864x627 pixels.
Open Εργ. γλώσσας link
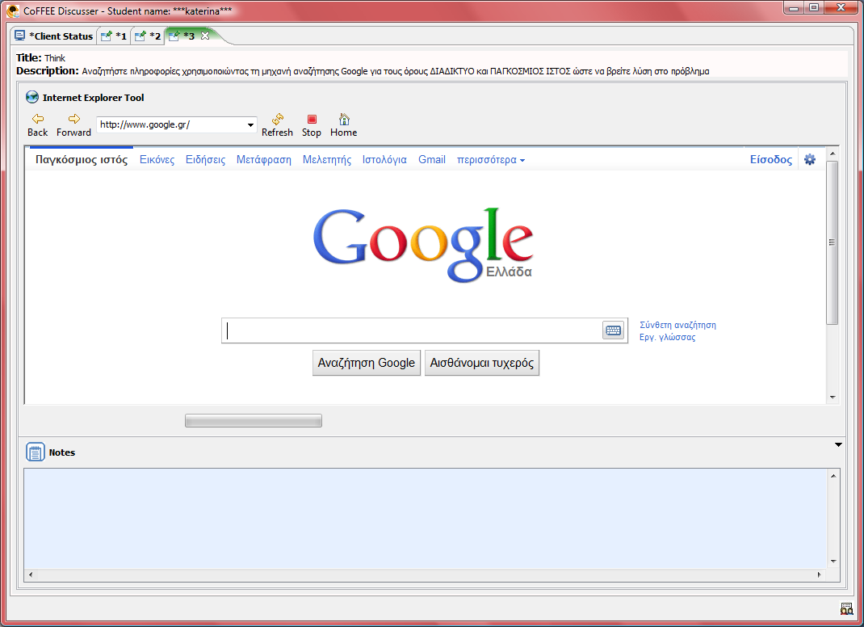(667, 337)
